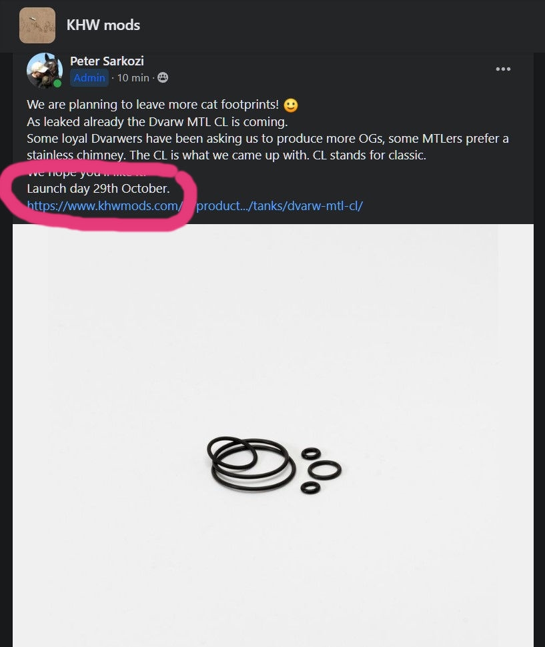Click the bottom small o-ring in the photo
Viewport: 545px width, 647px height.
tap(310, 488)
